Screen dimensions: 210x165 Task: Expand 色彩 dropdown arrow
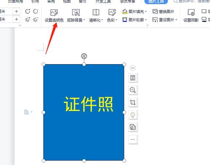(x=116, y=20)
